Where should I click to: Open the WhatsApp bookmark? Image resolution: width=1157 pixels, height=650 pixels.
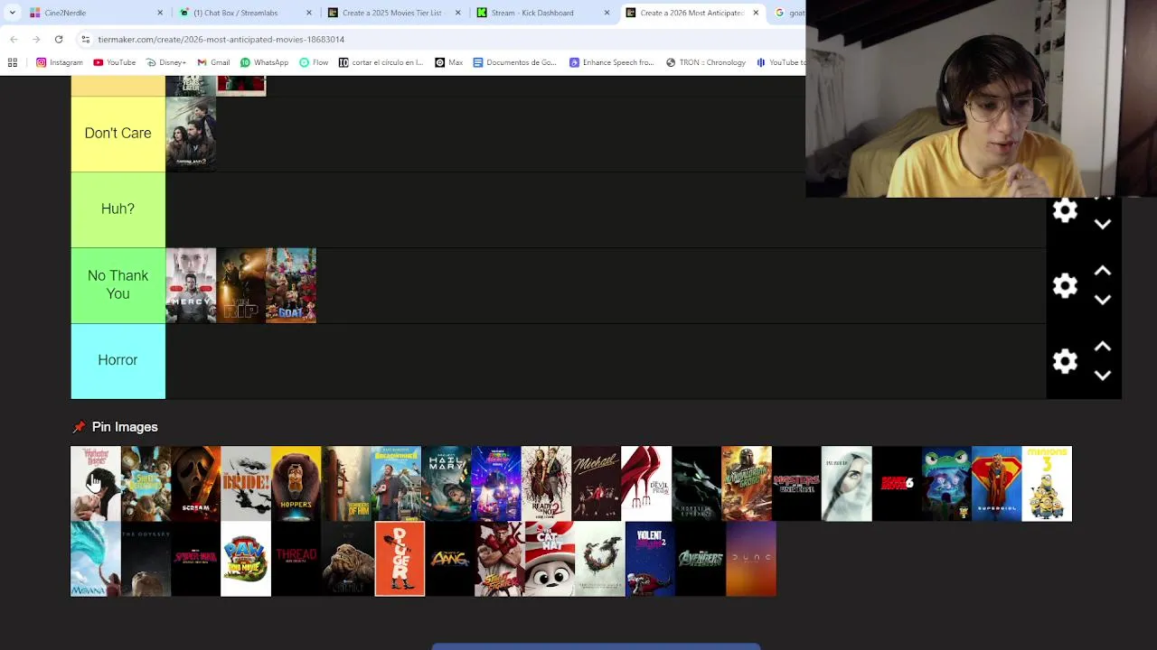point(264,62)
